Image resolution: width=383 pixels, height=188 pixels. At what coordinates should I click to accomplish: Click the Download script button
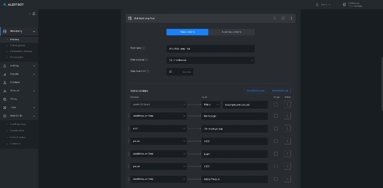coord(280,91)
